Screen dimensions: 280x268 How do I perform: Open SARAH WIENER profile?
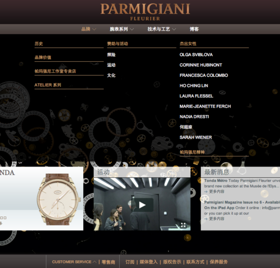tap(196, 137)
